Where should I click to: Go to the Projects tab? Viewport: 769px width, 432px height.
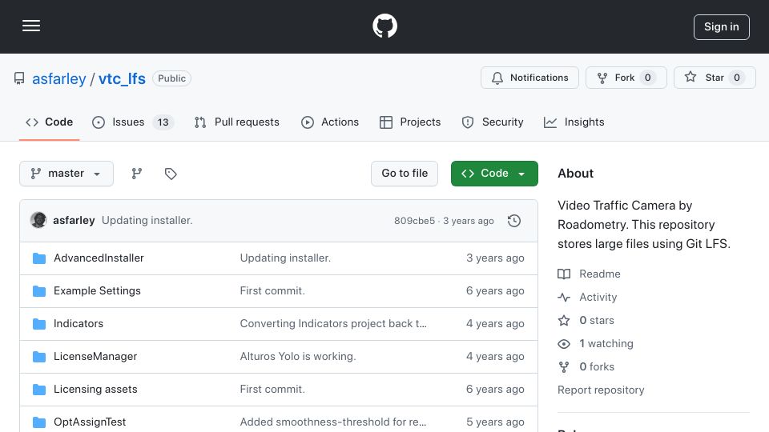[410, 122]
